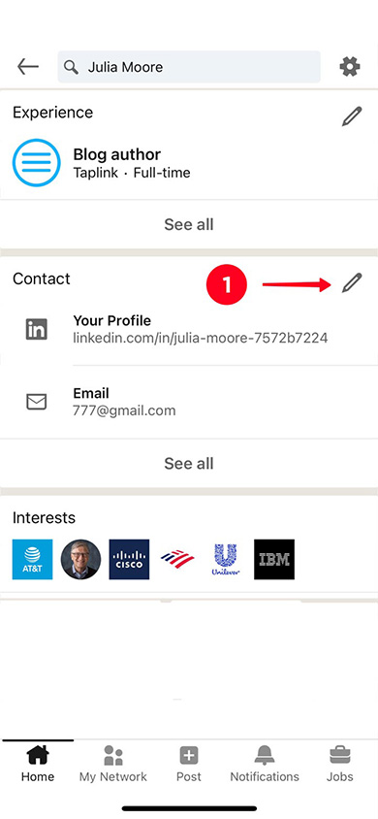
Task: Open the Jobs tab
Action: 340,763
